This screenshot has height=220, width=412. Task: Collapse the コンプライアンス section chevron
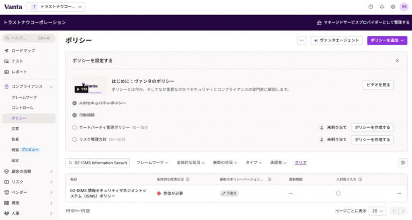(51, 87)
